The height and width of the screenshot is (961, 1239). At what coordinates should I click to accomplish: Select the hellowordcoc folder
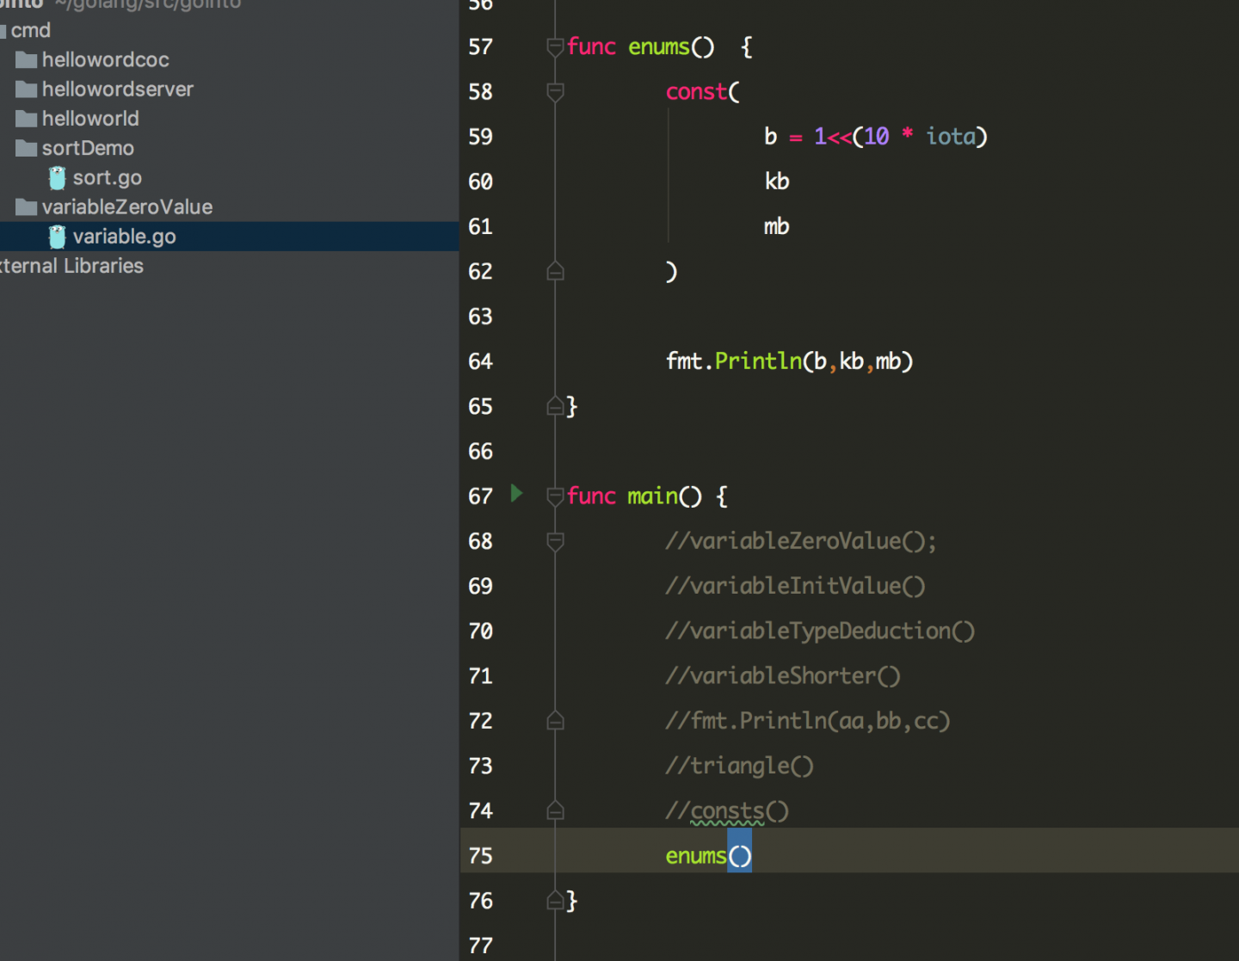105,60
